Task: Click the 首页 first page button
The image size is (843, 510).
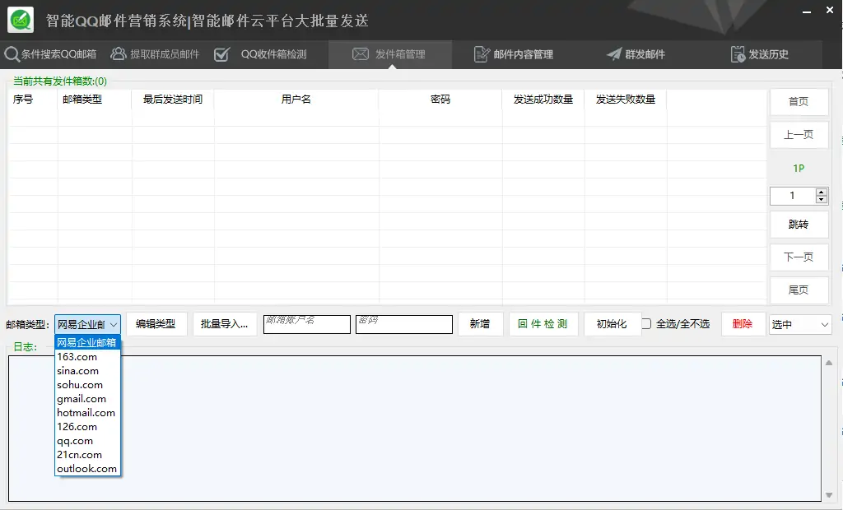Action: click(799, 101)
